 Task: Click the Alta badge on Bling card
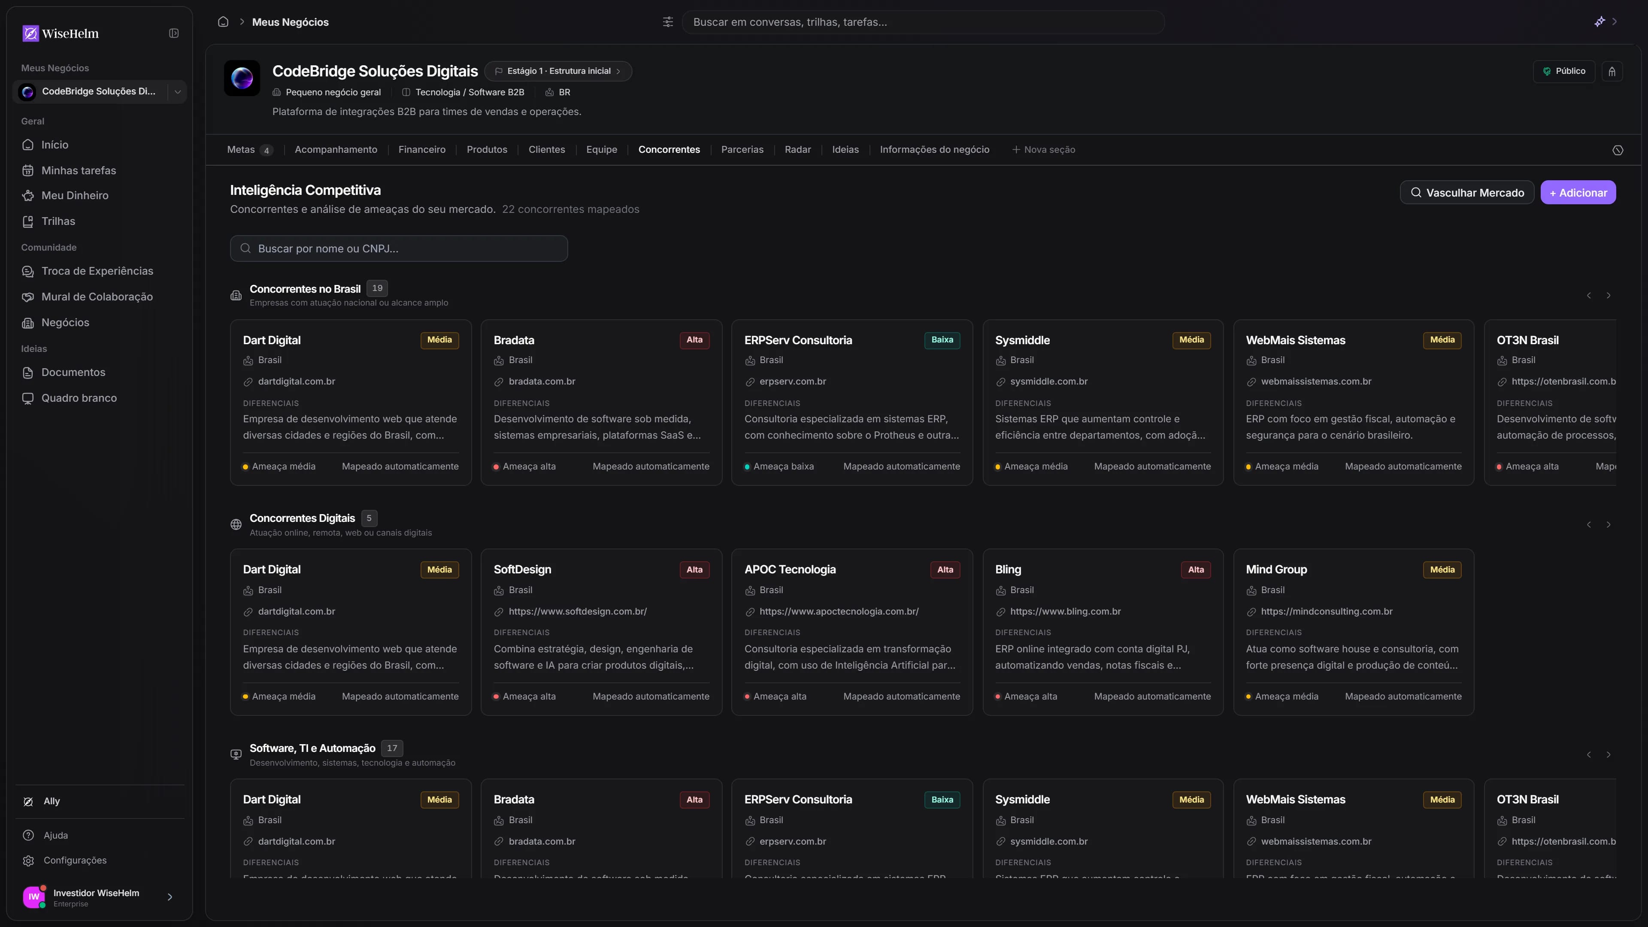[x=1196, y=570]
